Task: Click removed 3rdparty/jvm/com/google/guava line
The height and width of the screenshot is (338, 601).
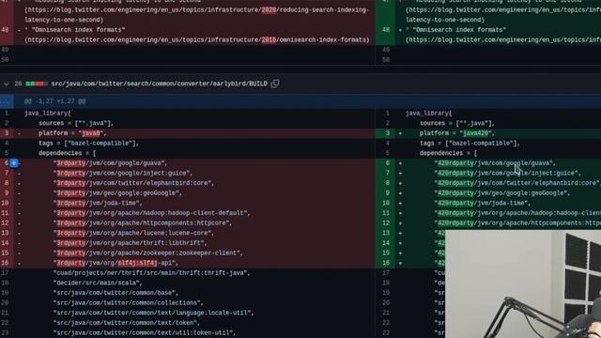Action: pos(111,163)
